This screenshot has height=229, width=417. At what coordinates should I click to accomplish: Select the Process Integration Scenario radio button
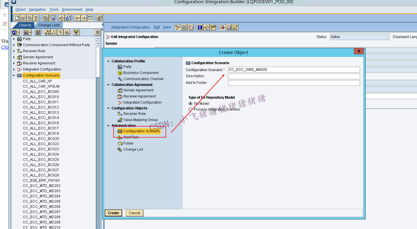[x=190, y=109]
